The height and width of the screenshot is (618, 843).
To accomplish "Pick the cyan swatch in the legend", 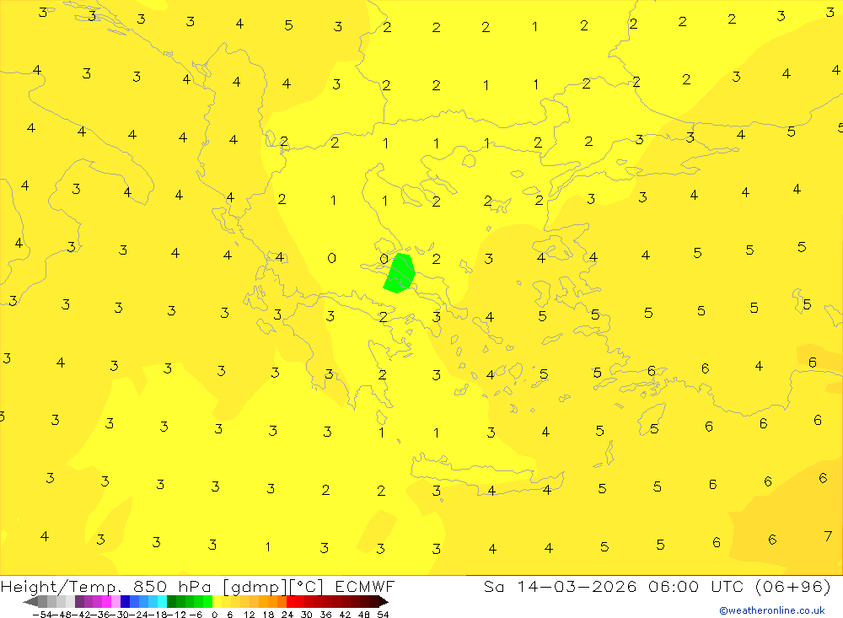I will [x=163, y=602].
